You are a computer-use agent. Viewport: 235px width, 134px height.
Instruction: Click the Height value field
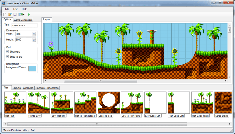[x=24, y=40]
